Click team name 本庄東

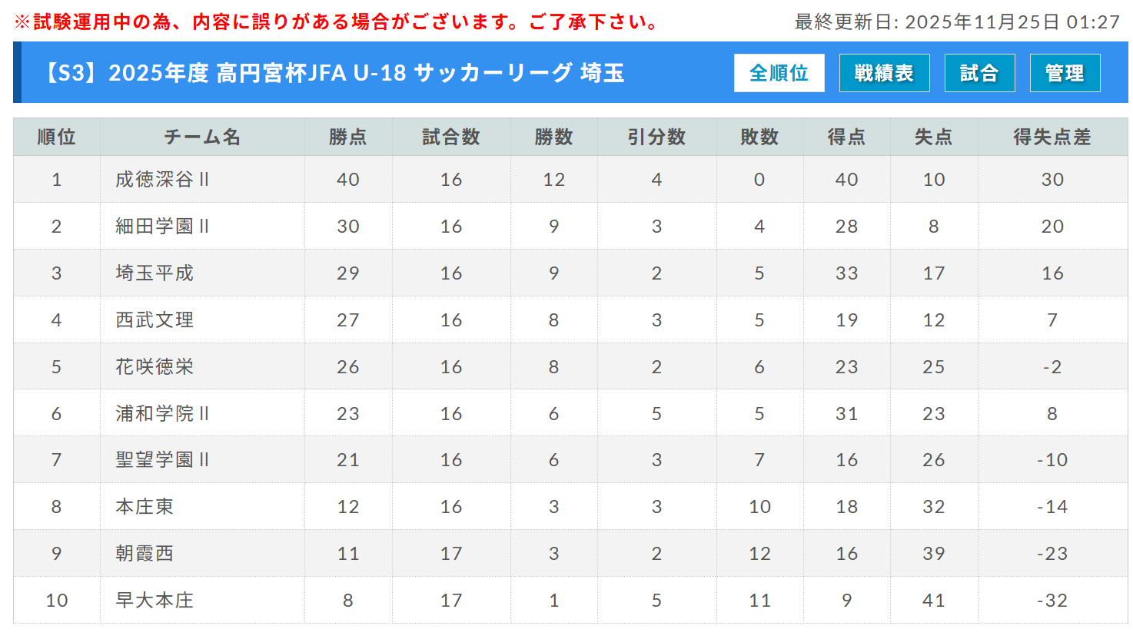click(145, 507)
